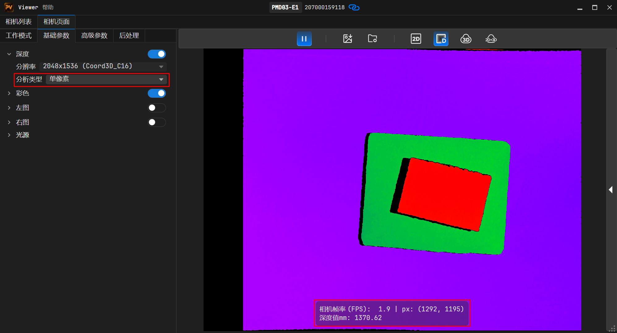Collapse the 深度 section
Screen dimensions: 617x333
click(9, 54)
